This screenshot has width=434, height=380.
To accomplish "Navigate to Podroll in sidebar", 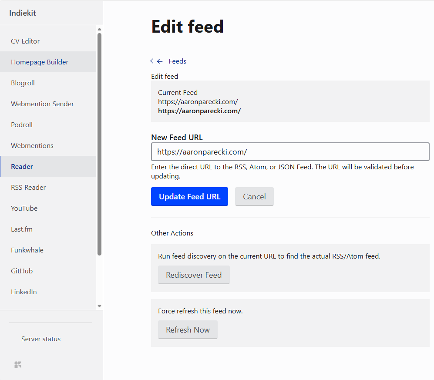I will tap(22, 125).
